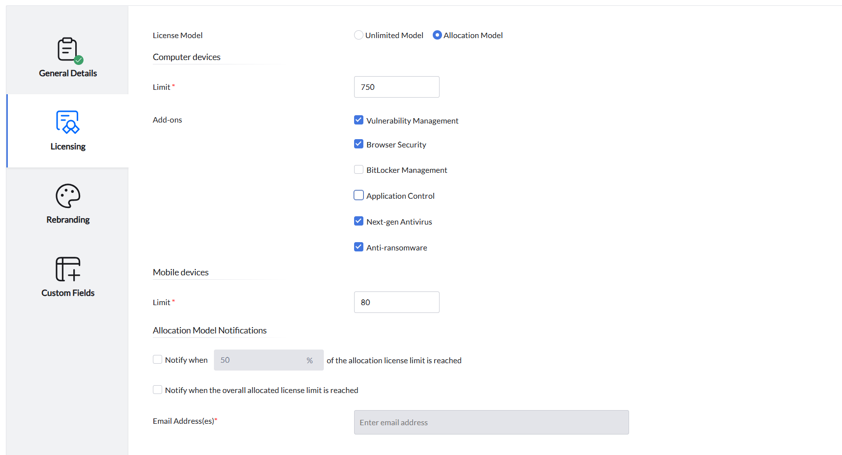Screen dimensions: 842x455
Task: Click the Rebranding palette icon
Action: (x=68, y=196)
